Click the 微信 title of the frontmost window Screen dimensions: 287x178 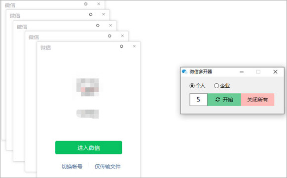(45, 48)
